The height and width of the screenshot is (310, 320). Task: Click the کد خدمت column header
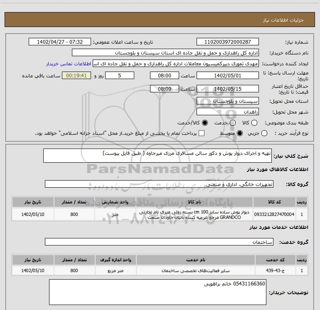point(275,260)
